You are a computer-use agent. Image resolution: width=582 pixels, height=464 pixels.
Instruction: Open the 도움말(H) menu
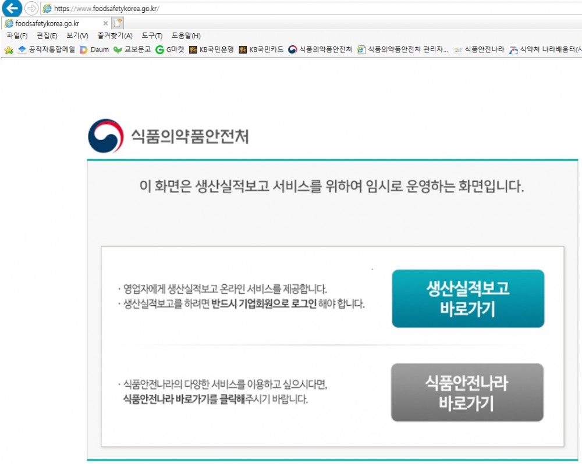point(186,35)
